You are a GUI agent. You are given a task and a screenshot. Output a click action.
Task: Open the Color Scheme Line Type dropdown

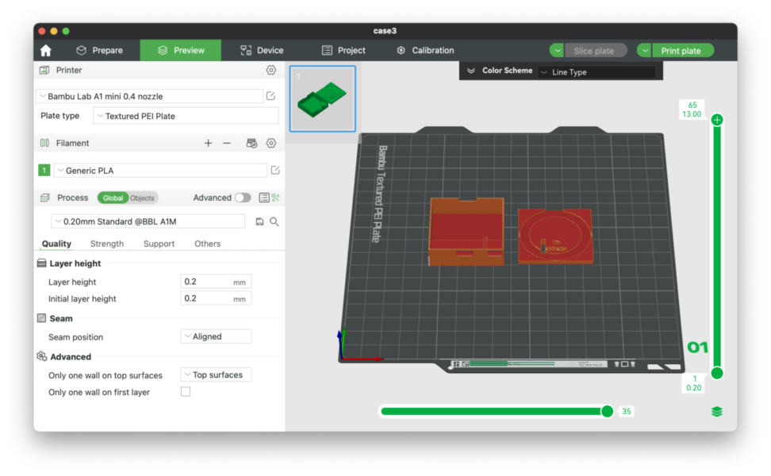597,72
